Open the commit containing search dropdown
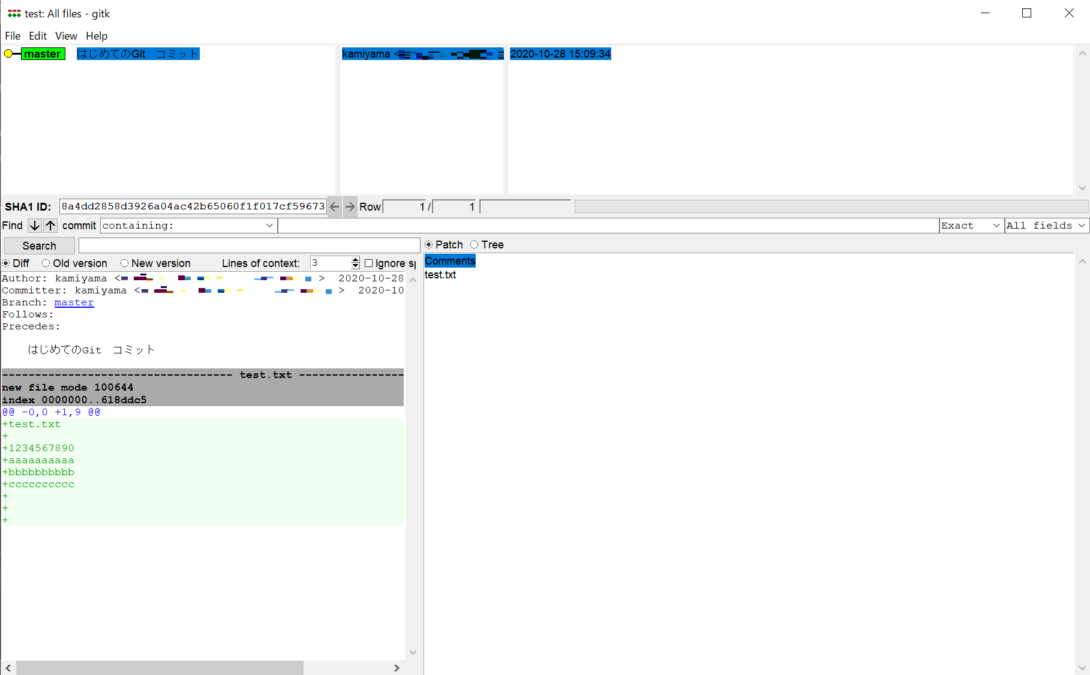This screenshot has width=1090, height=675. 269,226
